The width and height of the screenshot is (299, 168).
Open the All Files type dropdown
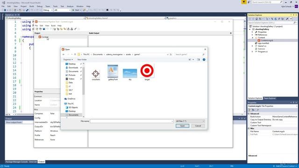[x=190, y=121]
